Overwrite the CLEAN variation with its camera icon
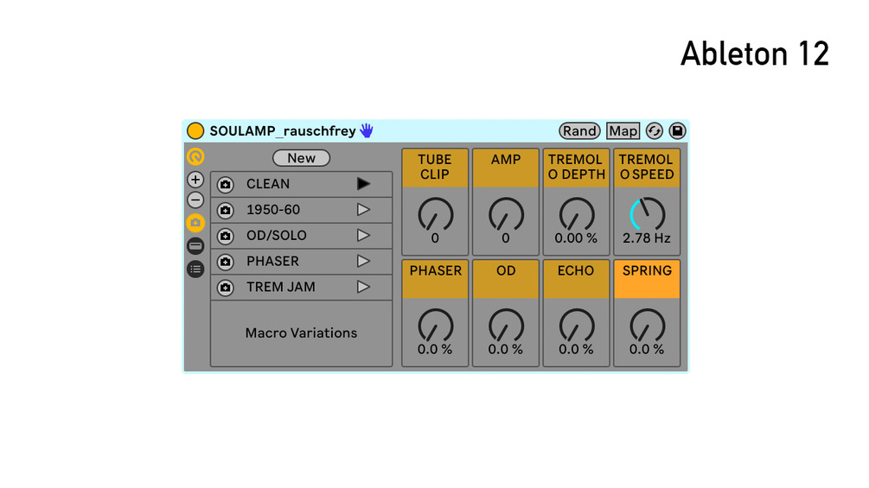869x488 pixels. (x=225, y=184)
